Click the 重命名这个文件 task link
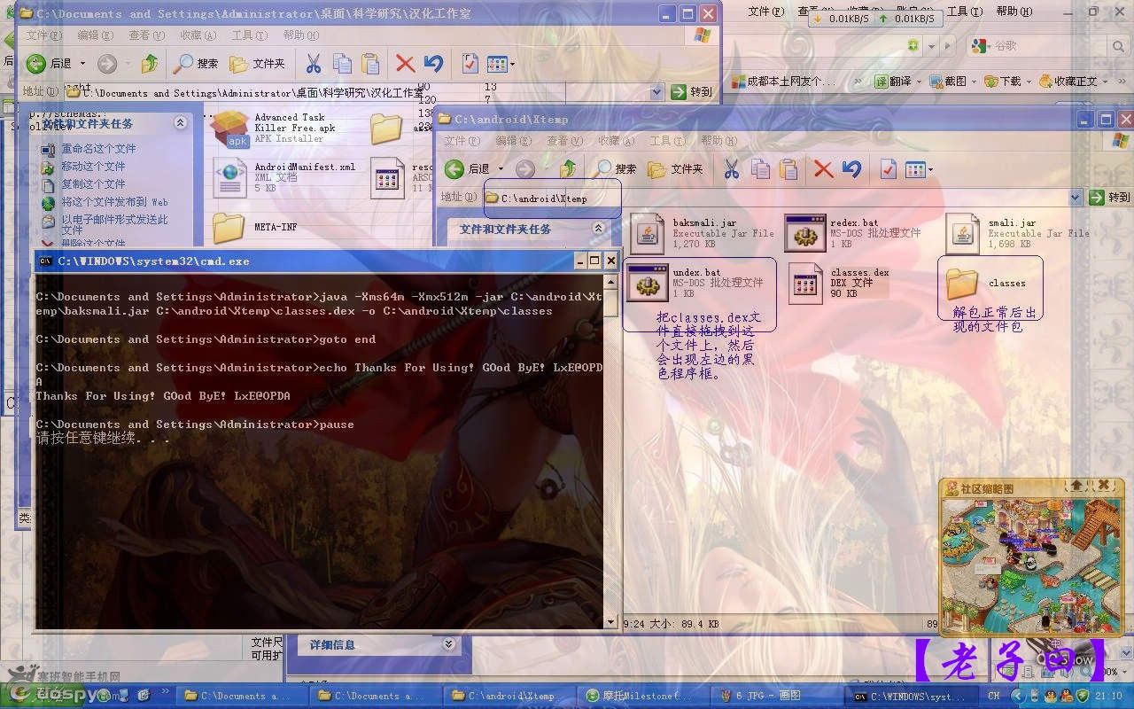Screen dimensions: 1134x709 [98, 149]
